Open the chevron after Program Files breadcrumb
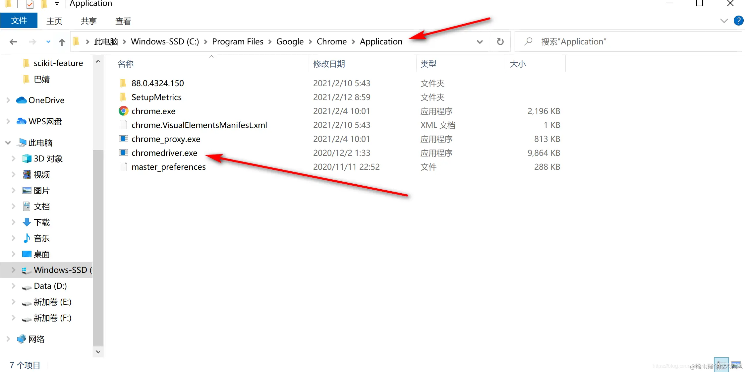Image resolution: width=745 pixels, height=372 pixels. click(270, 42)
